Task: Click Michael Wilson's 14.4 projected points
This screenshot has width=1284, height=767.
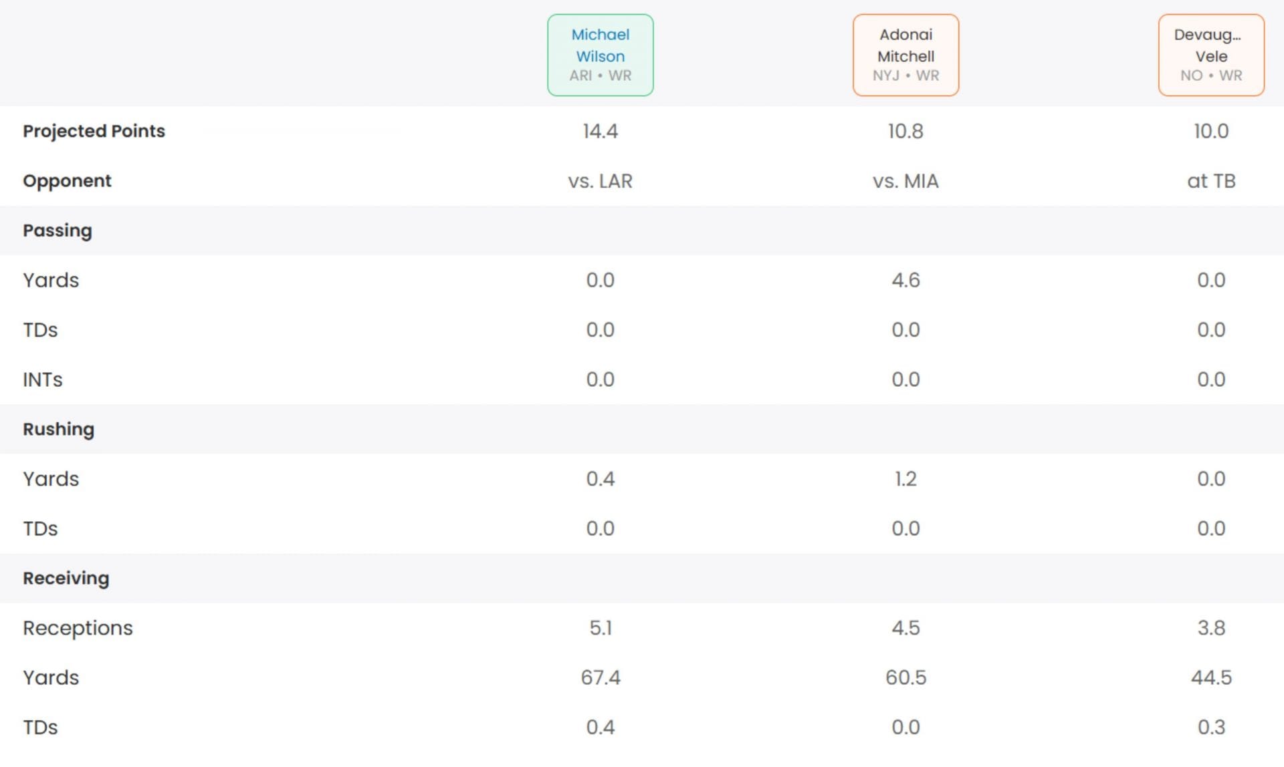Action: [600, 131]
